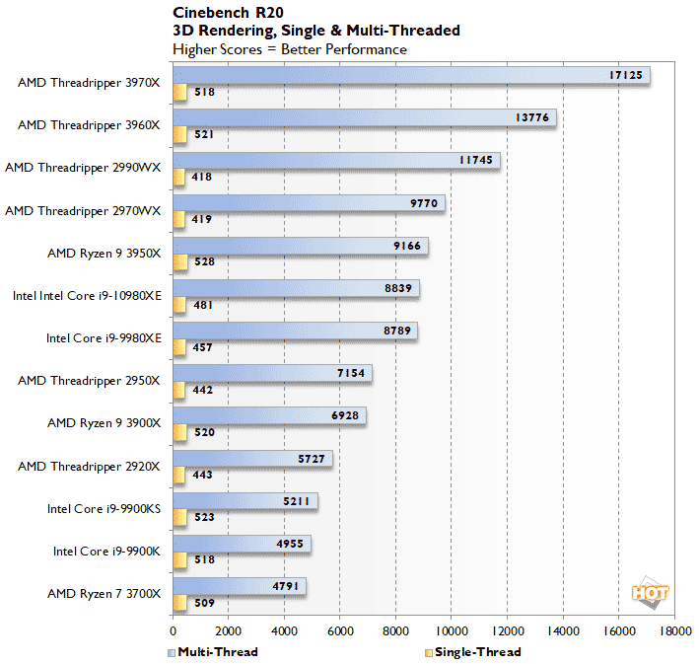Image resolution: width=699 pixels, height=664 pixels.
Task: Select the Intel Core i9-9900KS label
Action: click(x=104, y=509)
